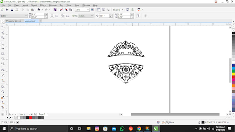Select the Pick tool in the toolbox
The width and height of the screenshot is (235, 132).
(2, 22)
